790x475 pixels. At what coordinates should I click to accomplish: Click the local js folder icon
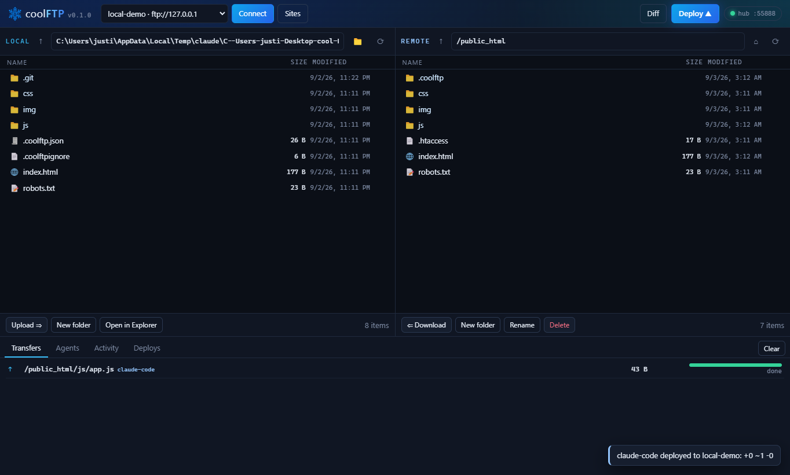click(14, 125)
